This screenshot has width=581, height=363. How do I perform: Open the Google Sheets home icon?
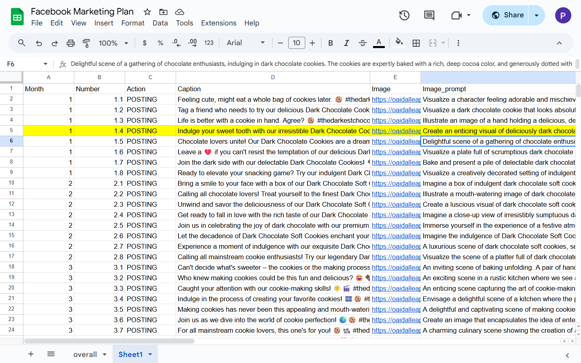point(17,17)
